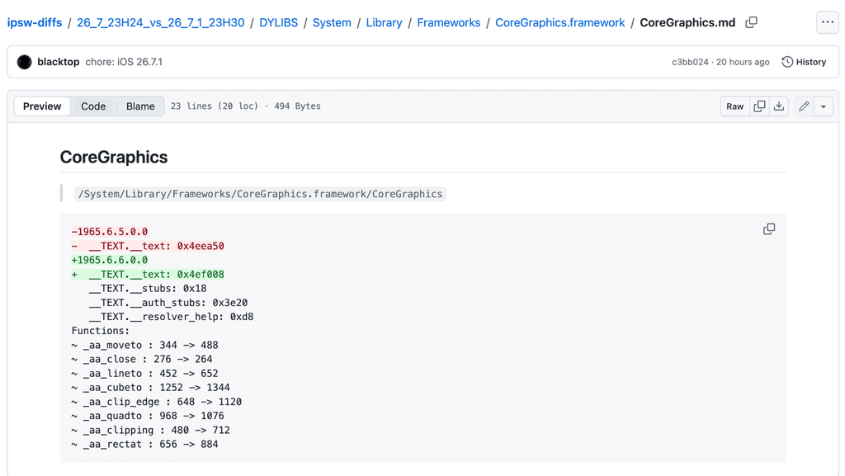Click _aa_clip_edge : 648 -> 1120 line
845x476 pixels.
(x=157, y=402)
